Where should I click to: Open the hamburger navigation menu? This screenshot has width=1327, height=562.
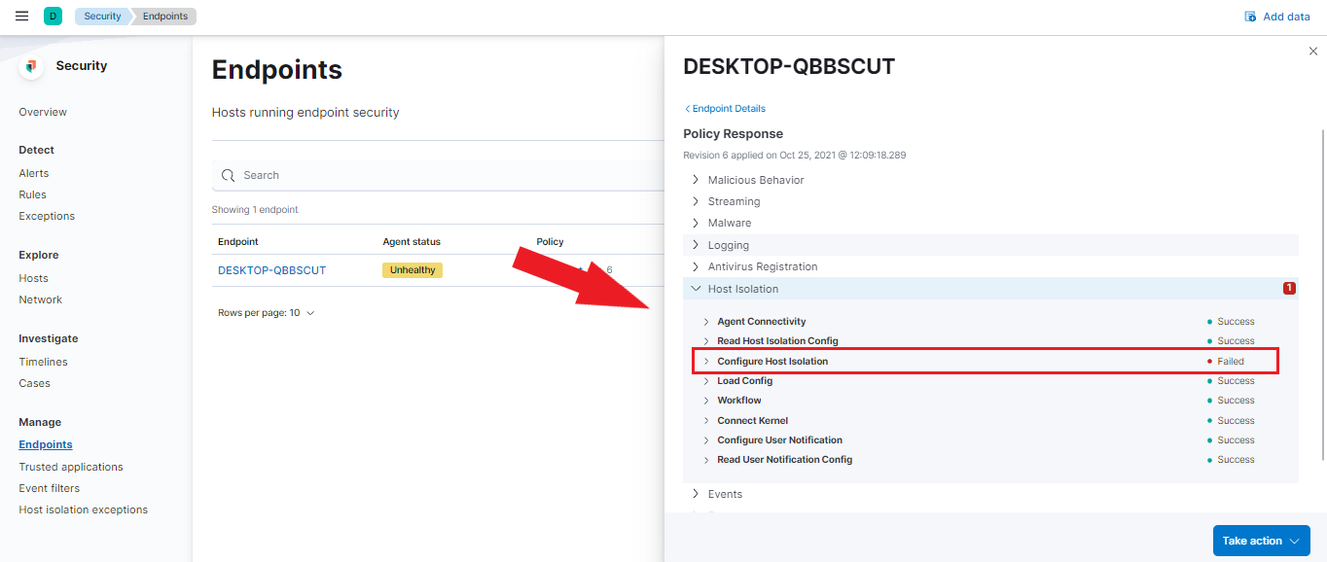[x=22, y=17]
